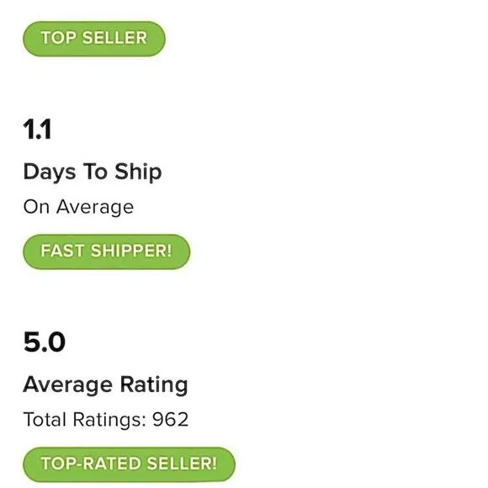Select the TOP-RATED SELLER! badge
Image resolution: width=488 pixels, height=488 pixels.
(x=130, y=464)
